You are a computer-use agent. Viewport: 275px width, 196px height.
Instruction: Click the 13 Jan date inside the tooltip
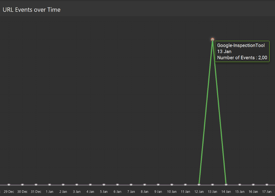pyautogui.click(x=224, y=51)
